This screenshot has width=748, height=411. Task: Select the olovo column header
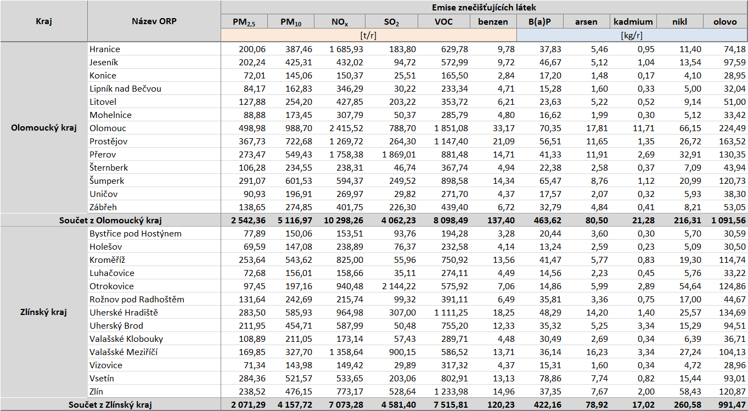[725, 22]
